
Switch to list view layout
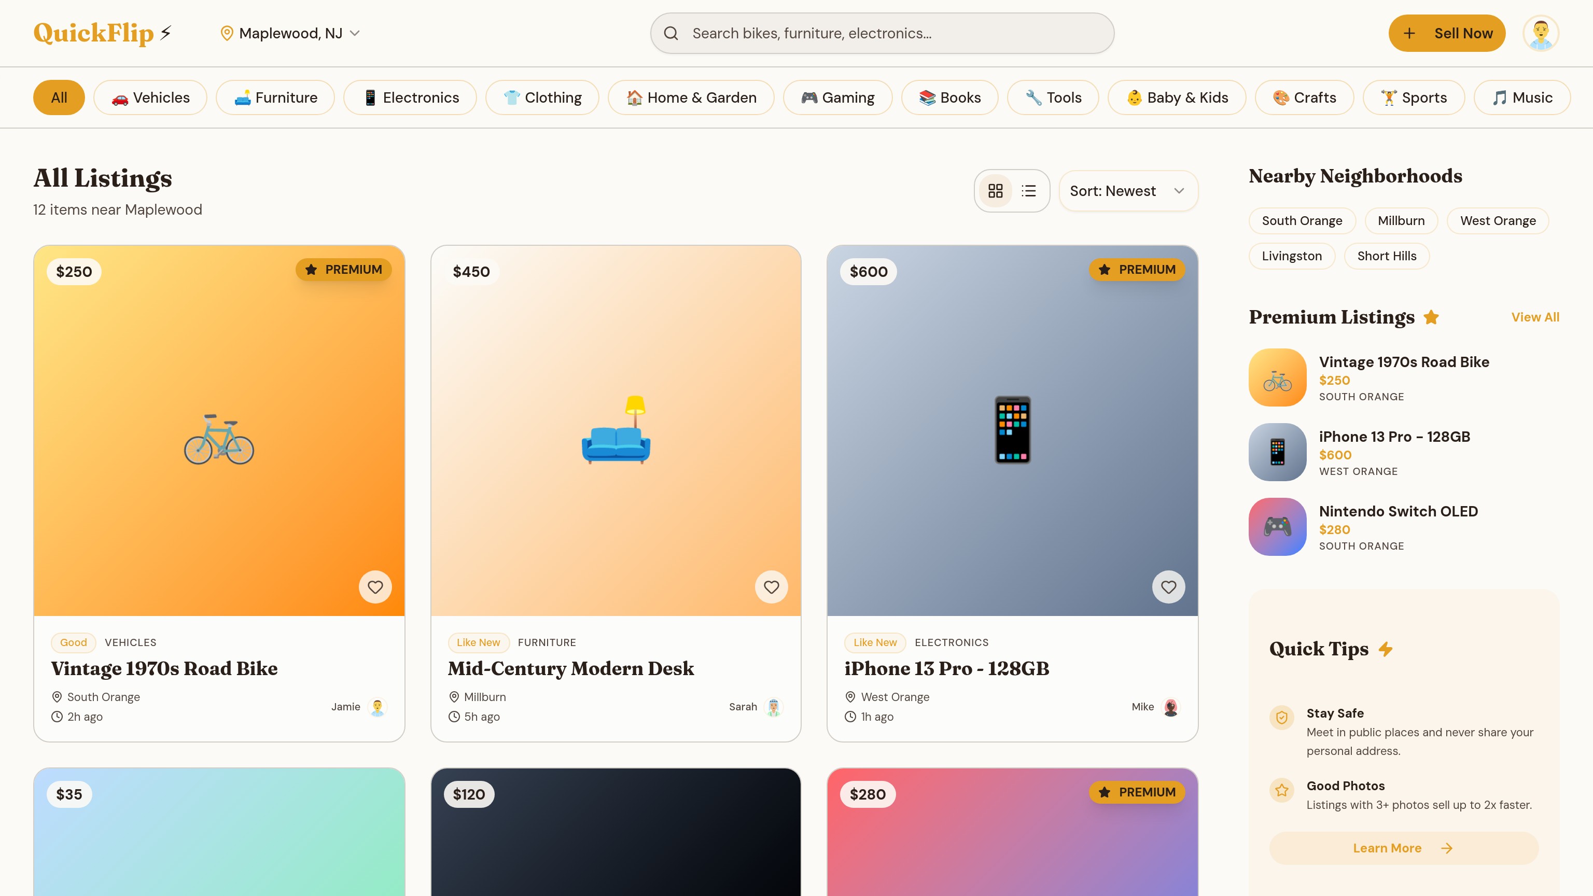pyautogui.click(x=1028, y=191)
